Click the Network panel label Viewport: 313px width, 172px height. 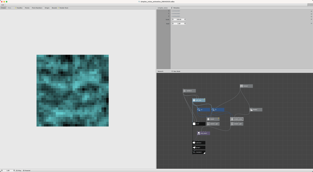click(161, 71)
